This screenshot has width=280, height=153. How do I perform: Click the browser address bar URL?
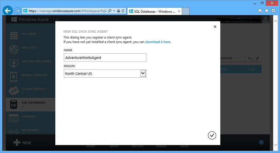coord(67,11)
